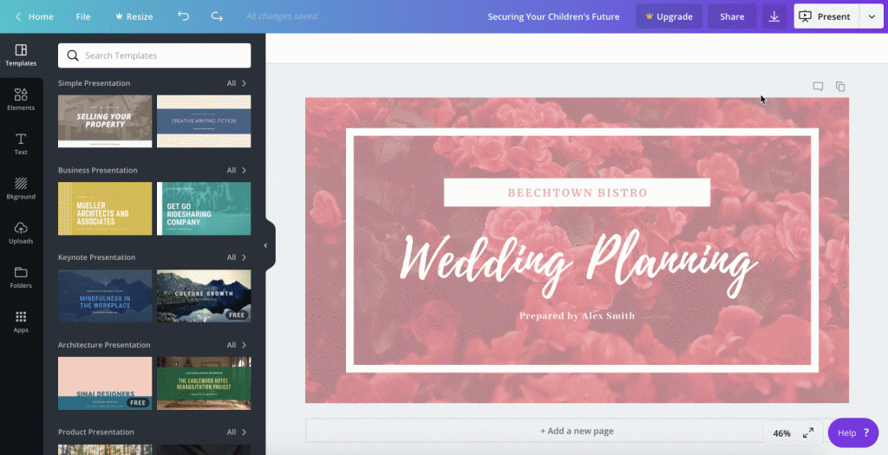Open the Templates sidebar tab
888x455 pixels.
pos(21,55)
